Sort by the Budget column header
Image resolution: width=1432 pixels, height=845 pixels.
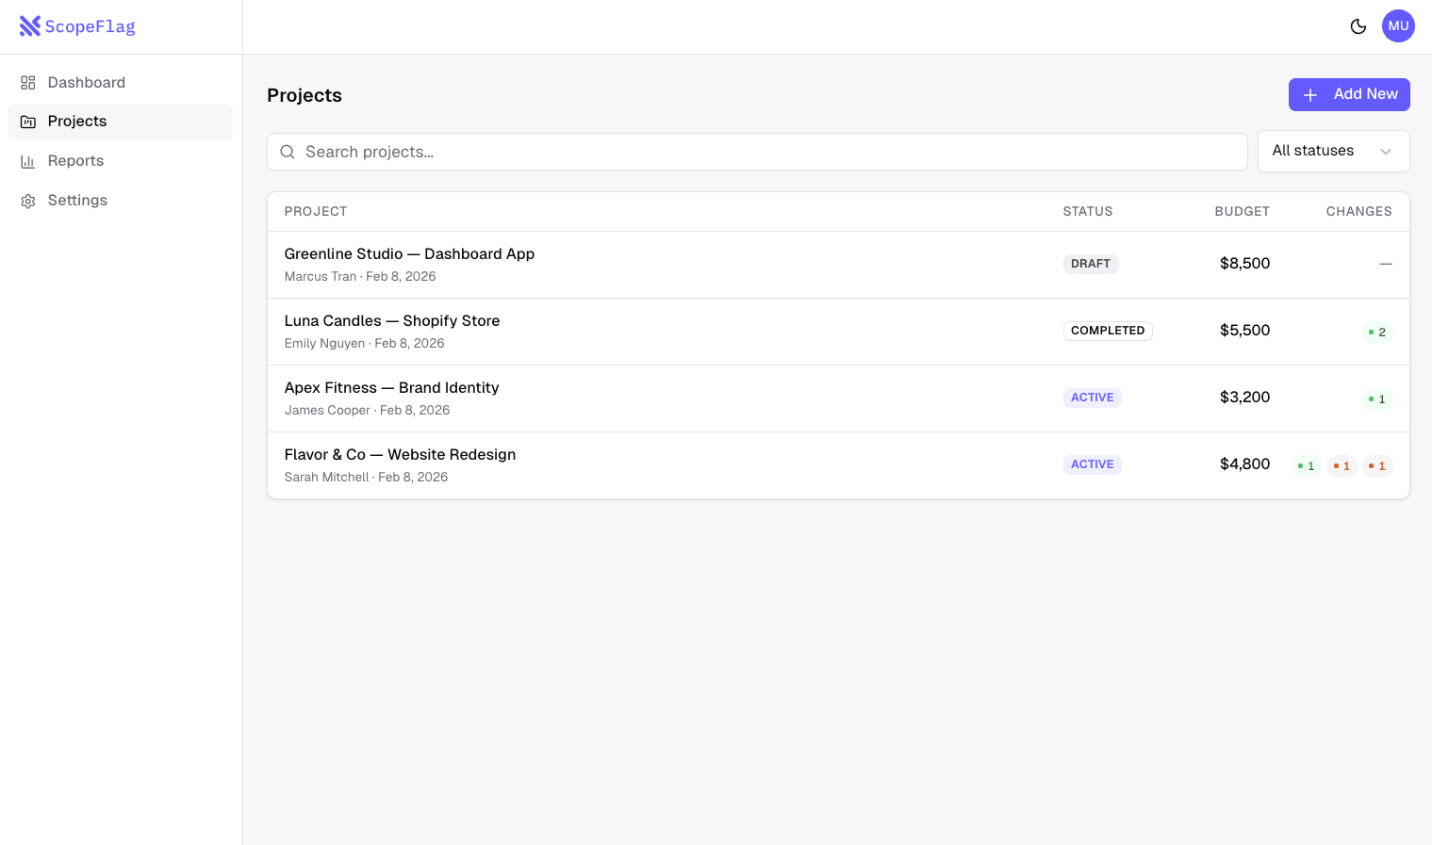point(1242,212)
